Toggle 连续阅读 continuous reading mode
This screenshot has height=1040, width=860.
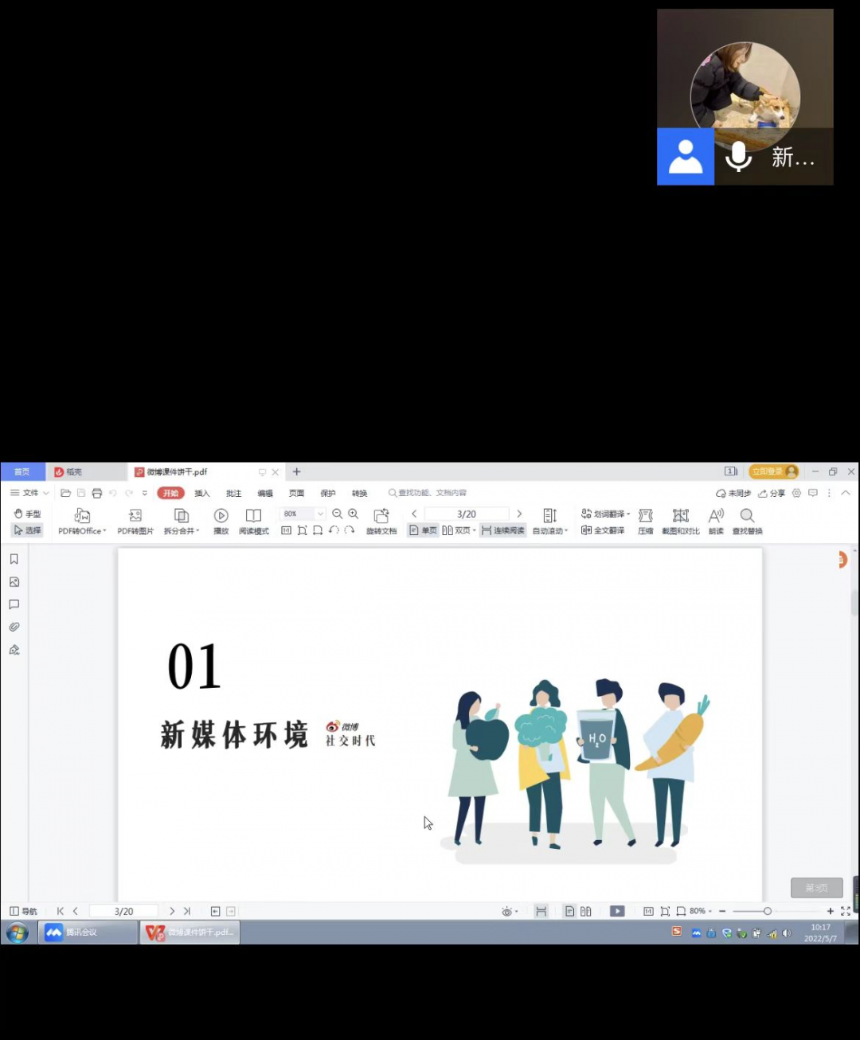(x=503, y=530)
